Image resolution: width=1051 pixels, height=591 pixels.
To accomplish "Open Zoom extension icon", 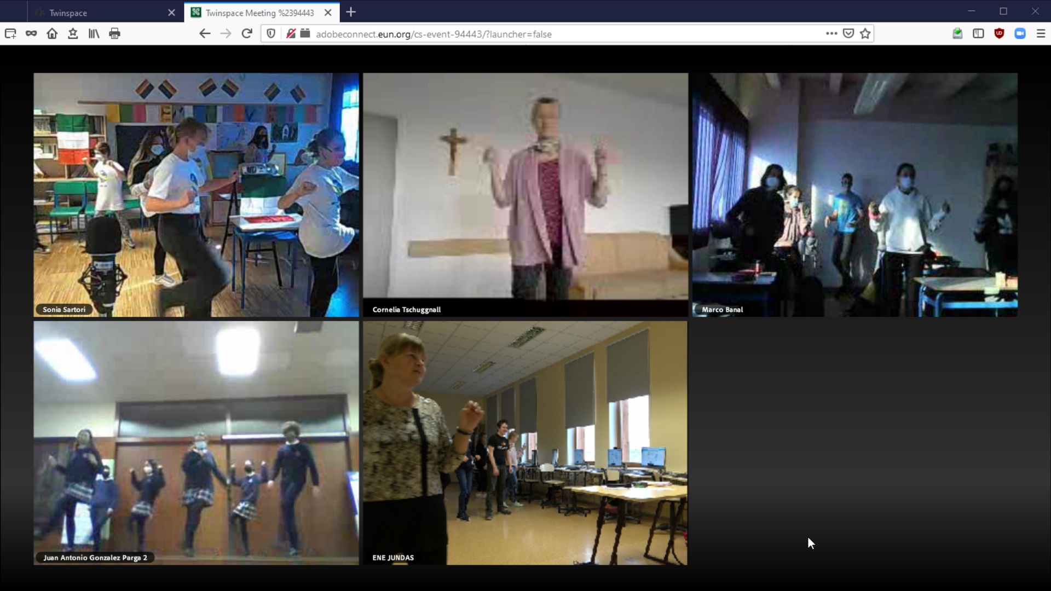I will [1020, 34].
